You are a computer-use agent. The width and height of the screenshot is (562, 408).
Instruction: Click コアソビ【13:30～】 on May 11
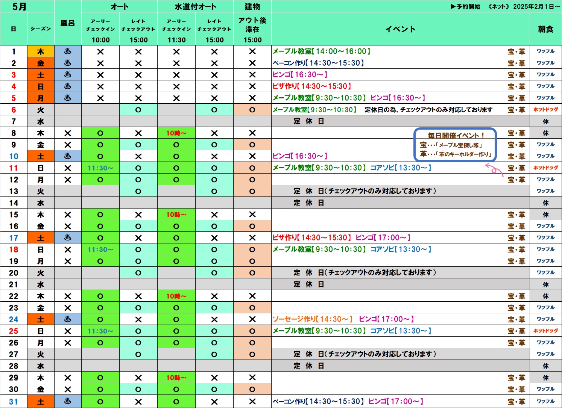point(401,168)
